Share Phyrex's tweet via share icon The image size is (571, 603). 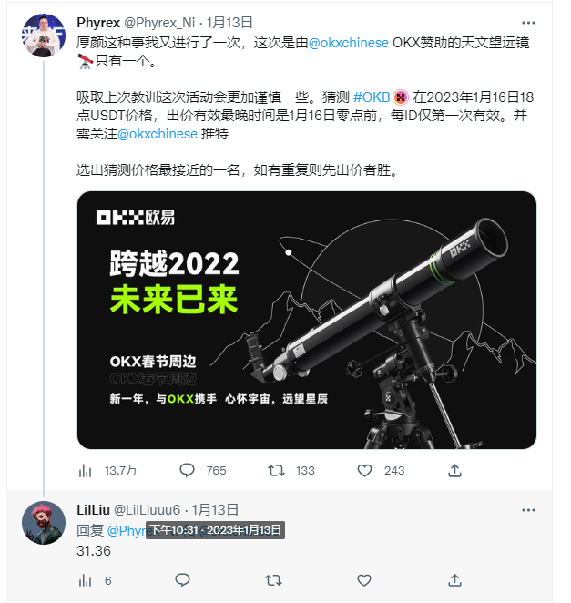point(454,470)
